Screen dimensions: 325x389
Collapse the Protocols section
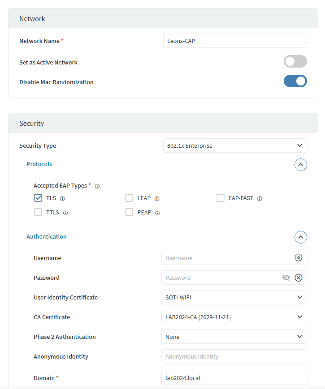(x=300, y=165)
